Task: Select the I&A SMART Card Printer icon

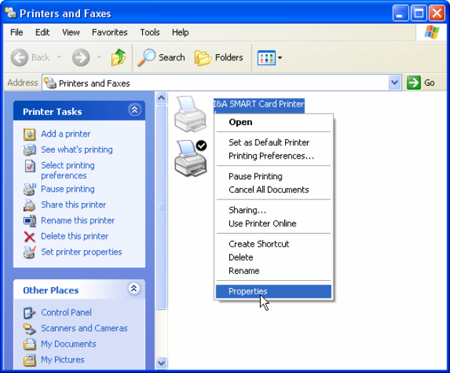Action: point(190,114)
